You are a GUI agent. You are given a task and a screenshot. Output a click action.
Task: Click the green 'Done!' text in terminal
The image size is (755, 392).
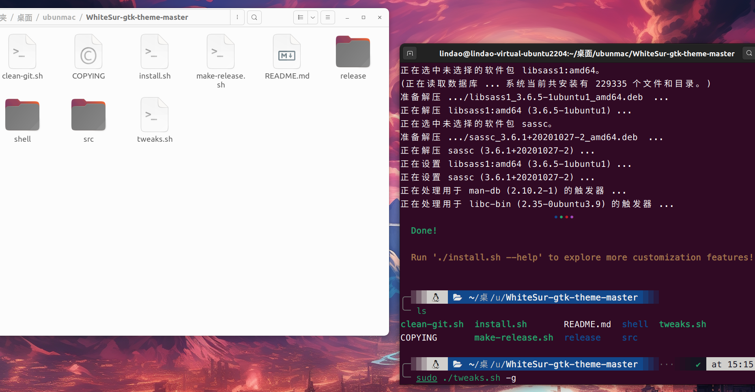click(424, 231)
